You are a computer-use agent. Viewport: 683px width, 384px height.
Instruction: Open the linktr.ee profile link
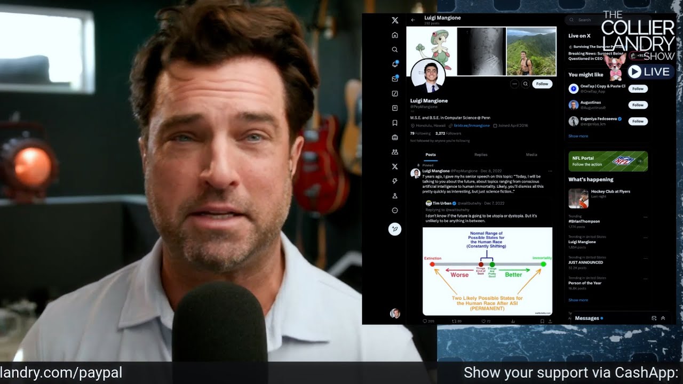472,125
